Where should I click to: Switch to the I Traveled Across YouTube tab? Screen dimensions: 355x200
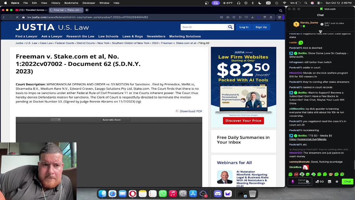click(31, 10)
